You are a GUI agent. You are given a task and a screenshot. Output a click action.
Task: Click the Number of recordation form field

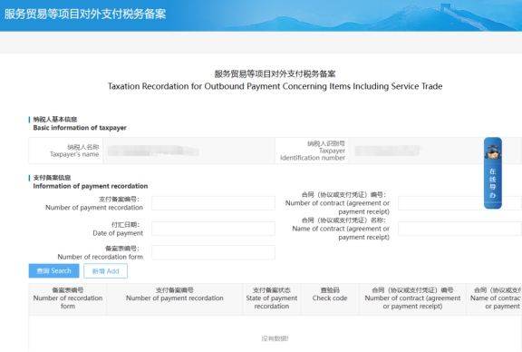(213, 252)
